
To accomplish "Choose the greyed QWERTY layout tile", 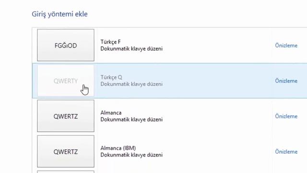I will (66, 81).
